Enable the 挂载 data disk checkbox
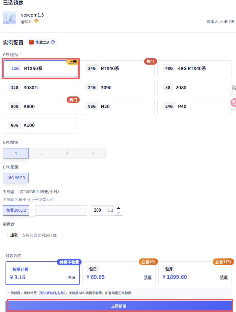The width and height of the screenshot is (236, 312). 5,235
